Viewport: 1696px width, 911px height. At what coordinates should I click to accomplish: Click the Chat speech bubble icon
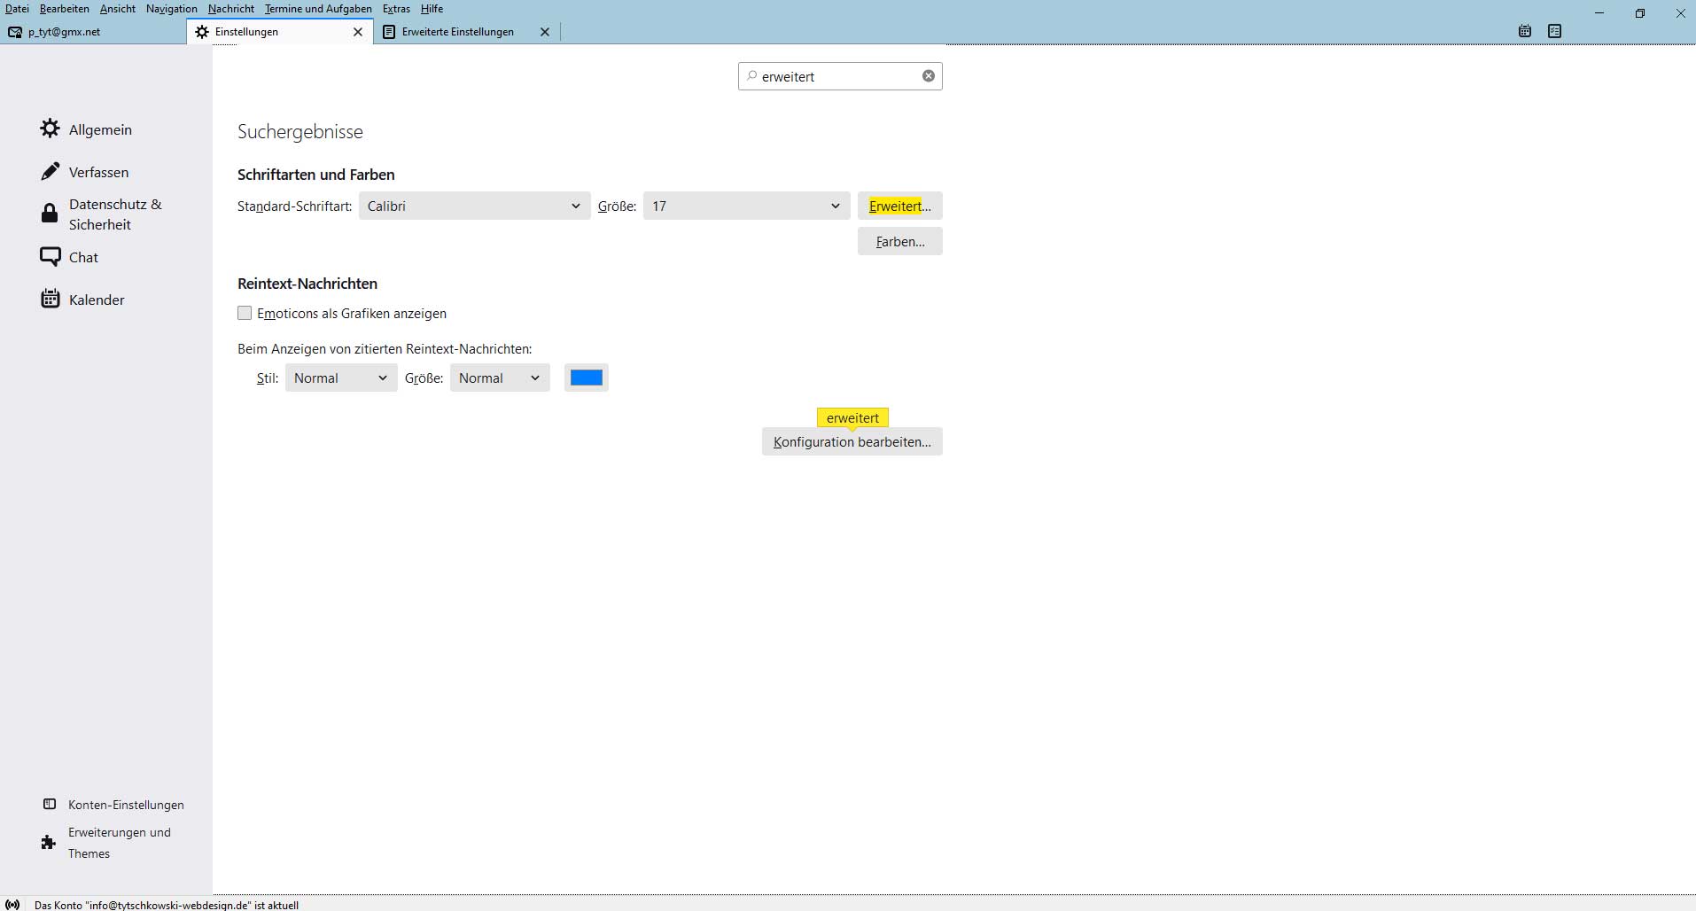[50, 257]
